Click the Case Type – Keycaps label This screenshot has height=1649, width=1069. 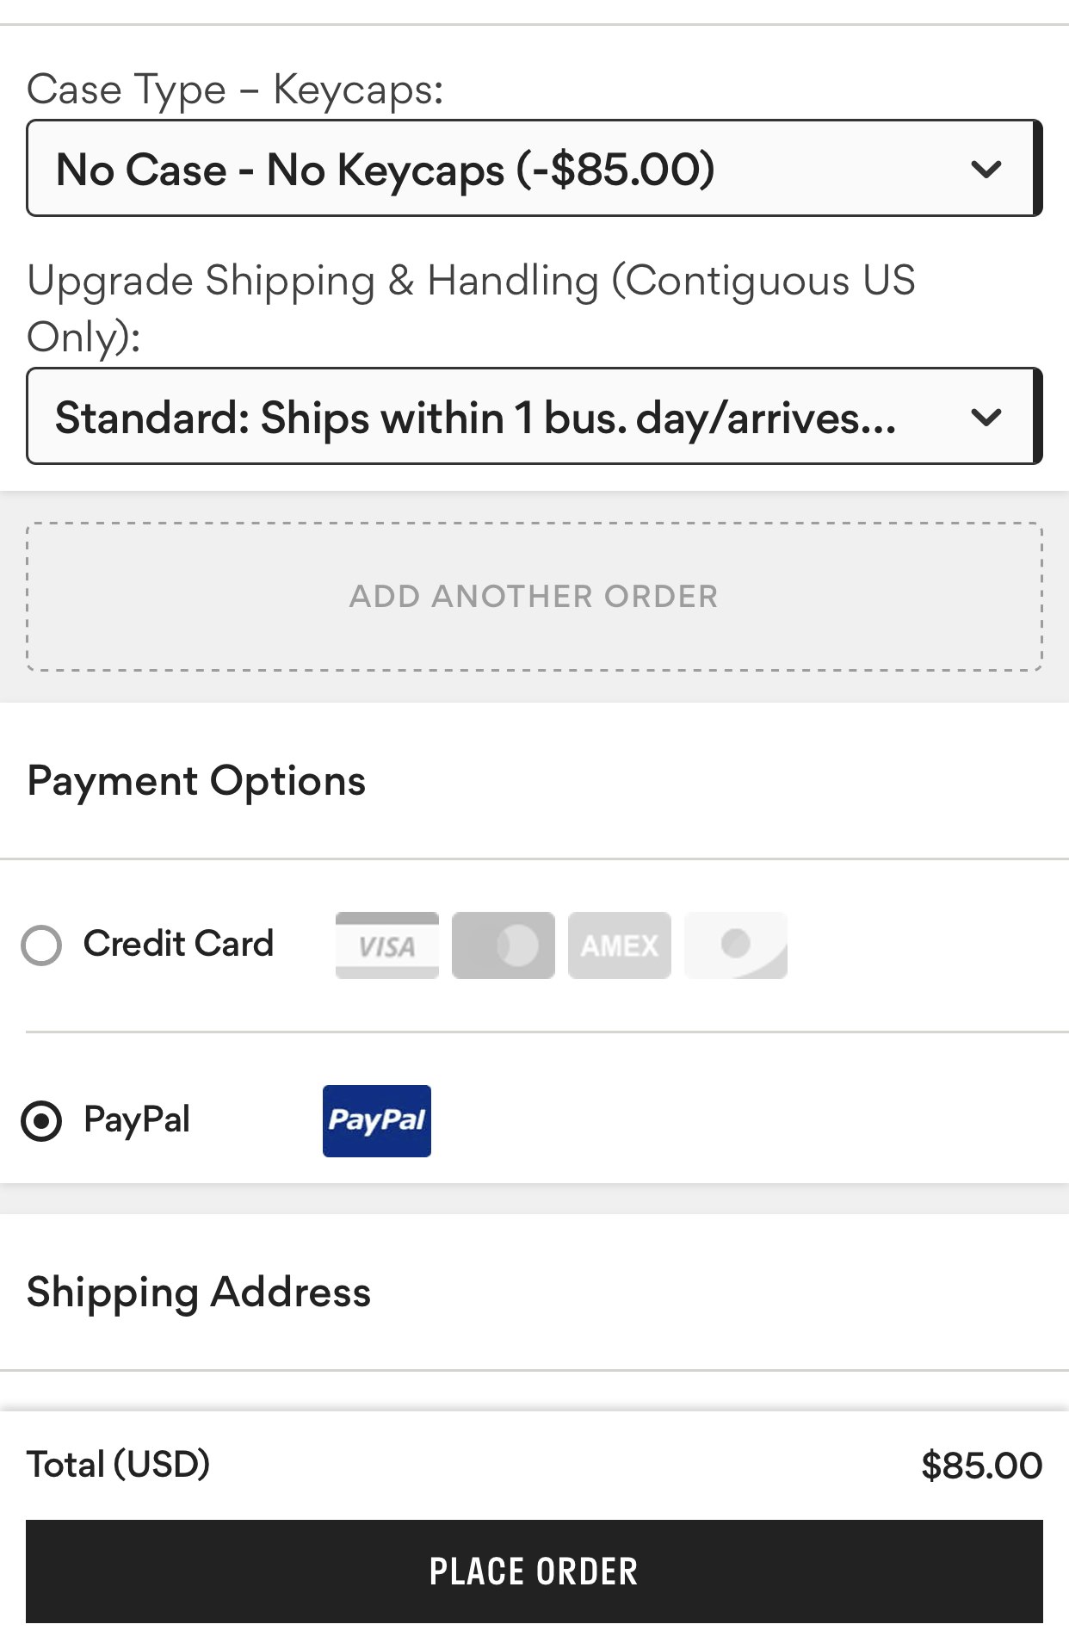click(235, 90)
